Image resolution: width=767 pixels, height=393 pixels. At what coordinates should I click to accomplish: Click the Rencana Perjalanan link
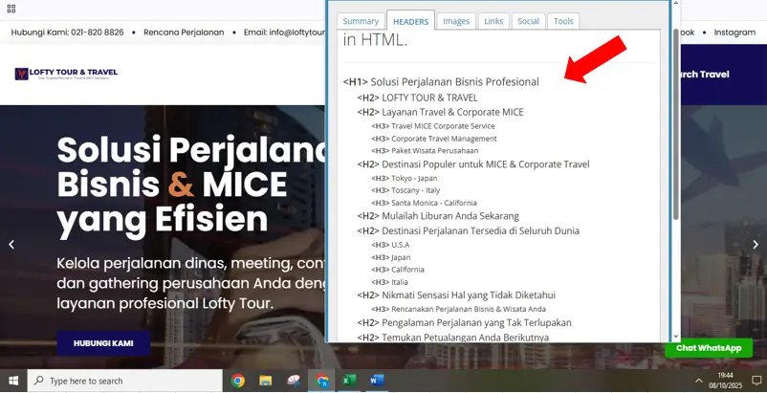[184, 33]
